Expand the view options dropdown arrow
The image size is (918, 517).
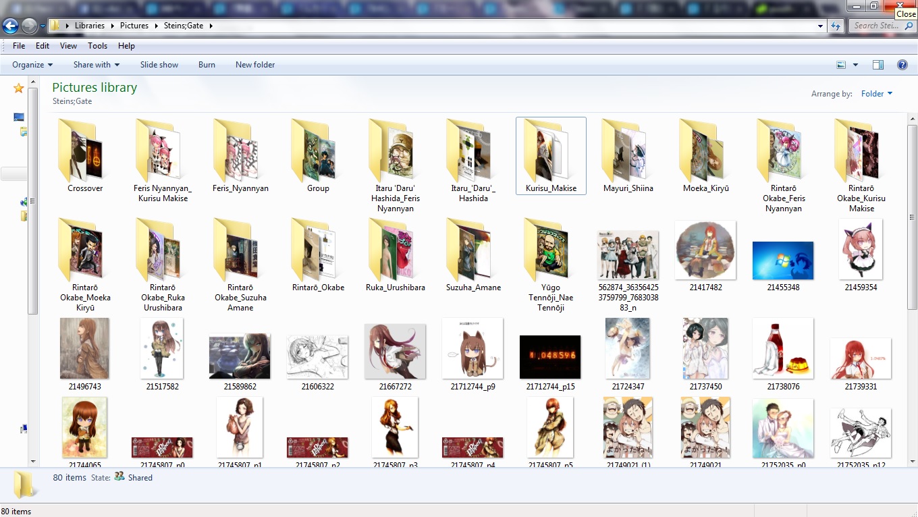[x=855, y=65]
